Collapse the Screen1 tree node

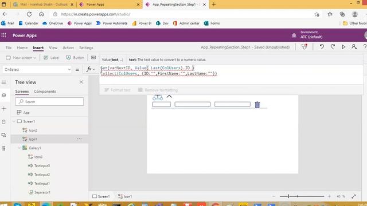pyautogui.click(x=14, y=121)
